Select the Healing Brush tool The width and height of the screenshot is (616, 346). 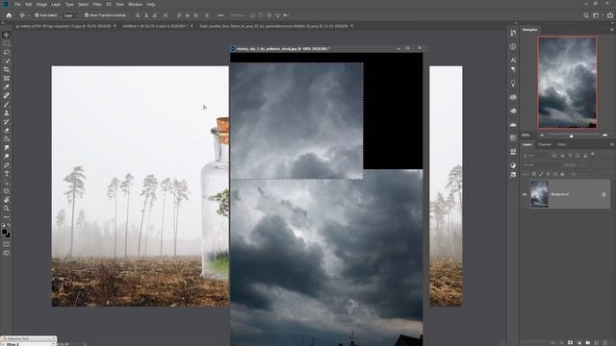[x=7, y=95]
